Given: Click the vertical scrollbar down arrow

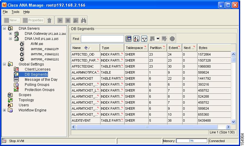Looking at the screenshot, I should [x=233, y=122].
